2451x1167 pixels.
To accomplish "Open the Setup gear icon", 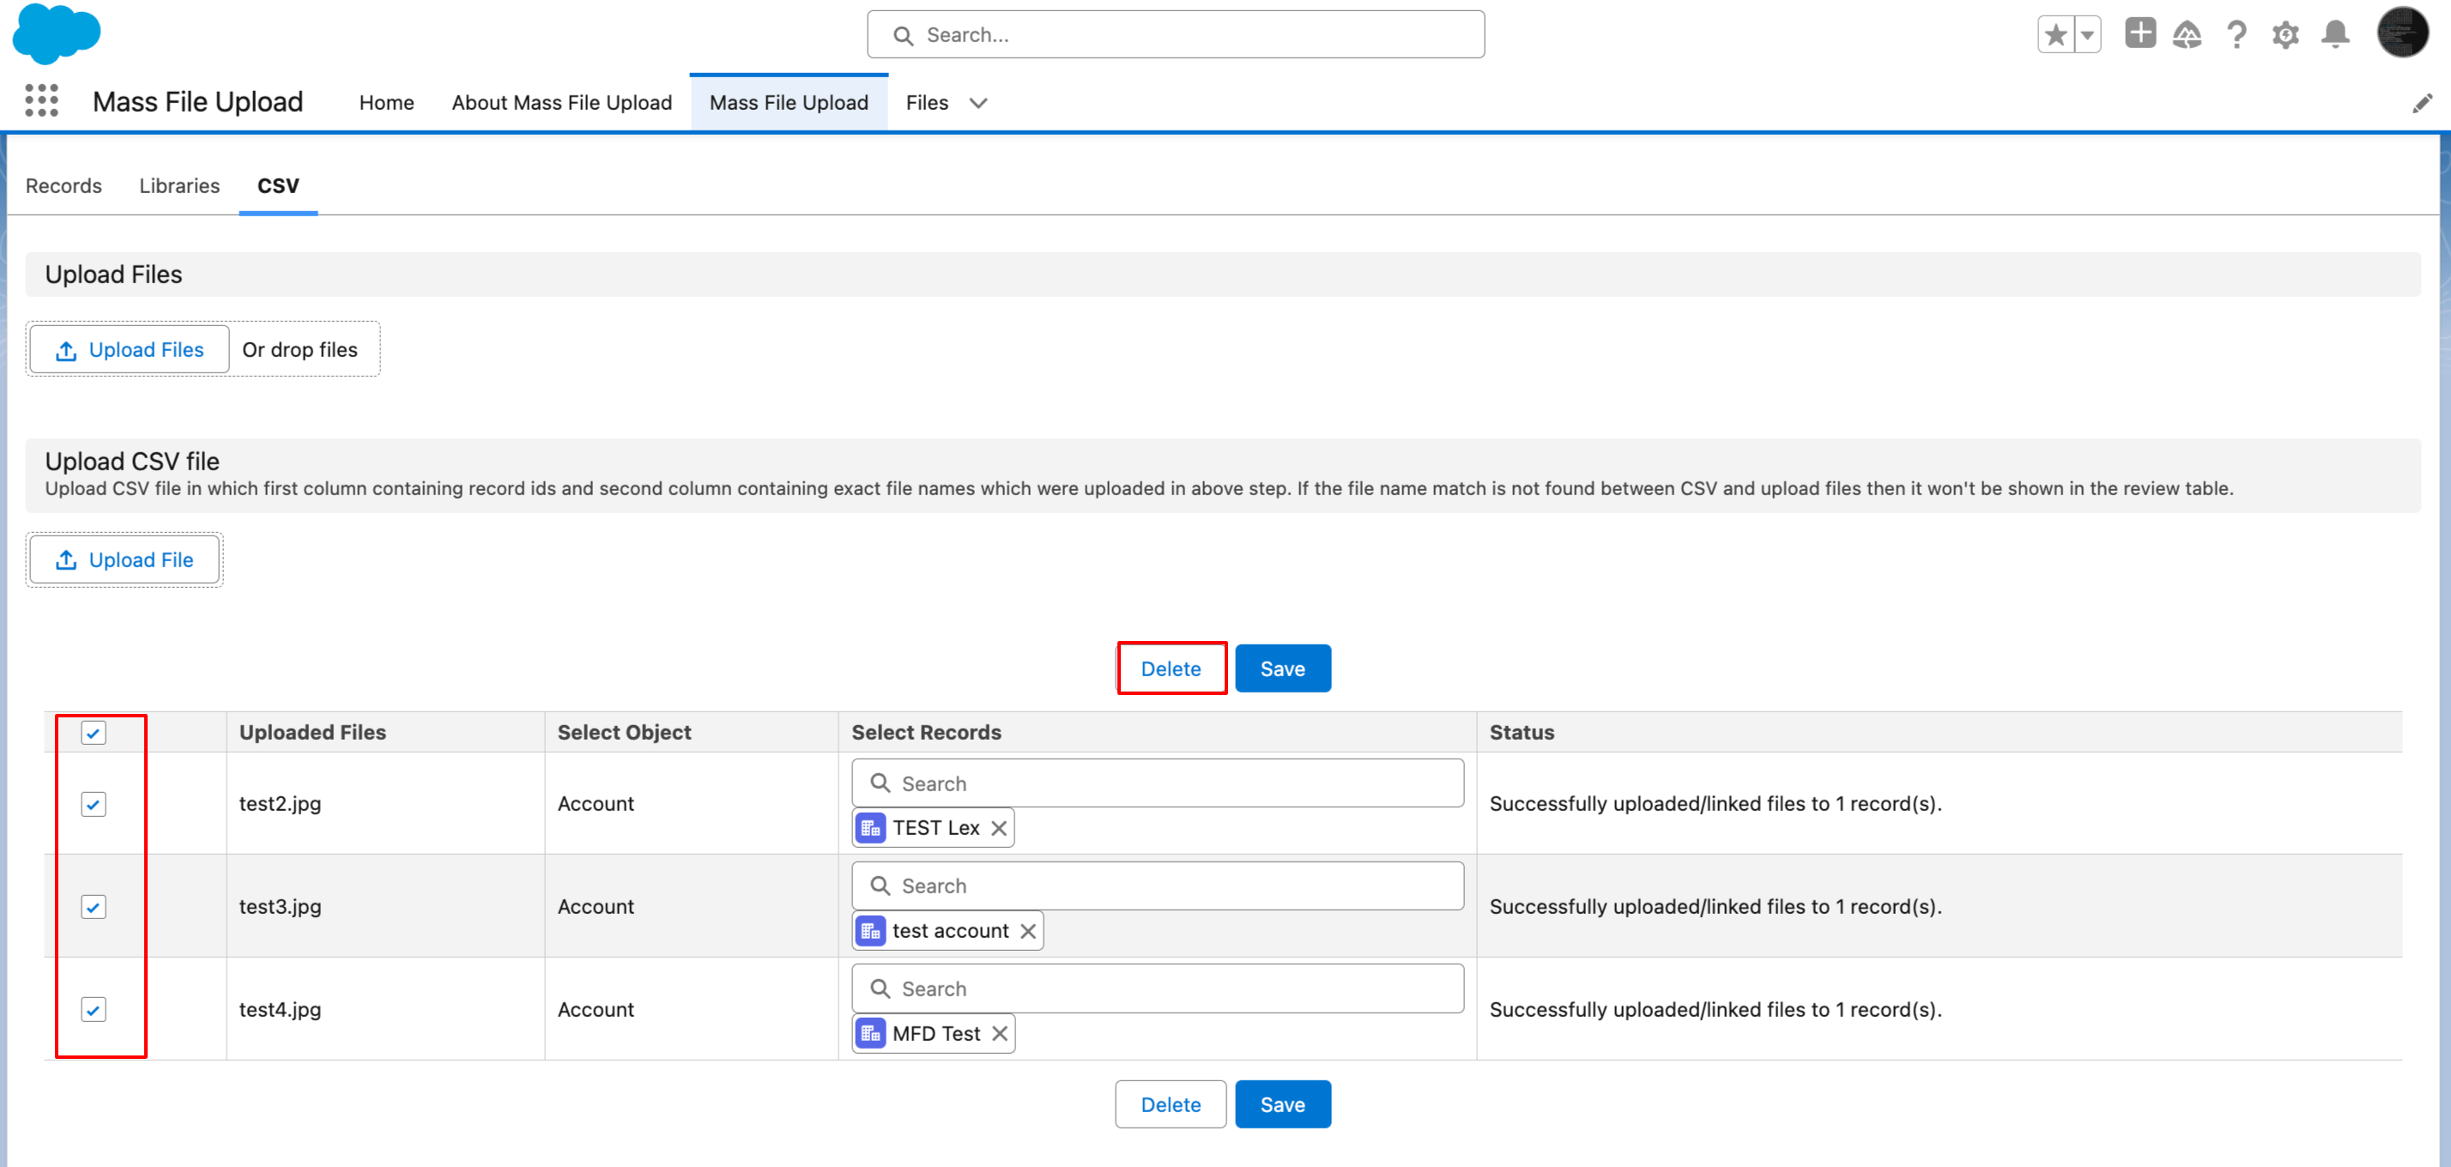I will [2285, 35].
